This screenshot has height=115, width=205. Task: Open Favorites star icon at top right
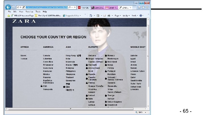(143, 7)
